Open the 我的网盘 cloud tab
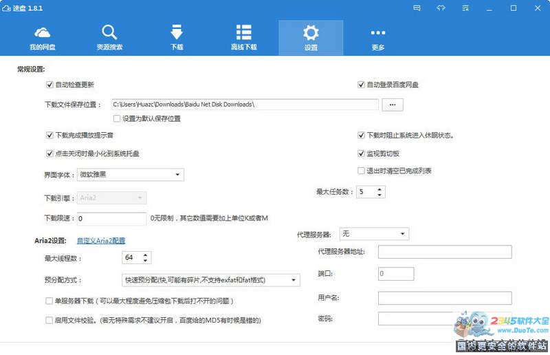The width and height of the screenshot is (550, 355). tap(42, 38)
